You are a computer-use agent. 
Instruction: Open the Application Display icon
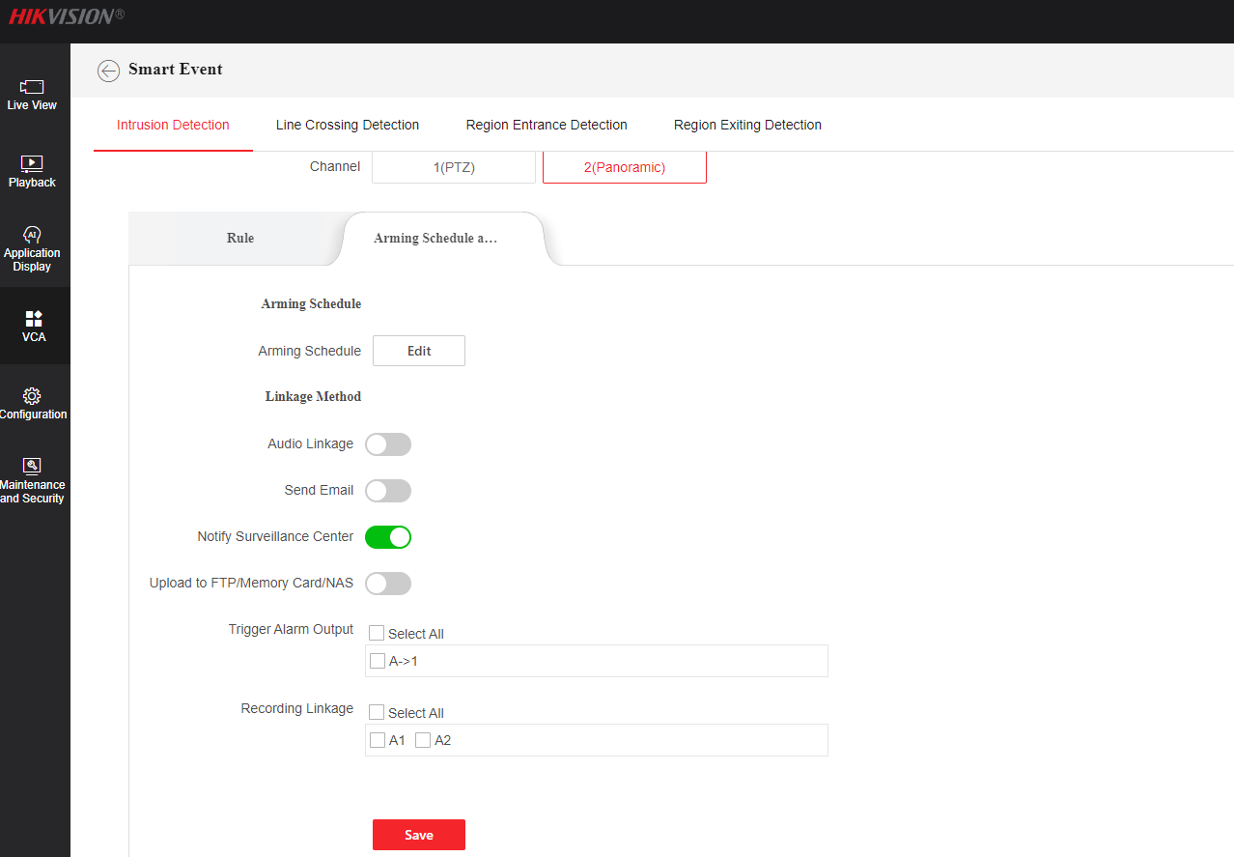pos(32,235)
